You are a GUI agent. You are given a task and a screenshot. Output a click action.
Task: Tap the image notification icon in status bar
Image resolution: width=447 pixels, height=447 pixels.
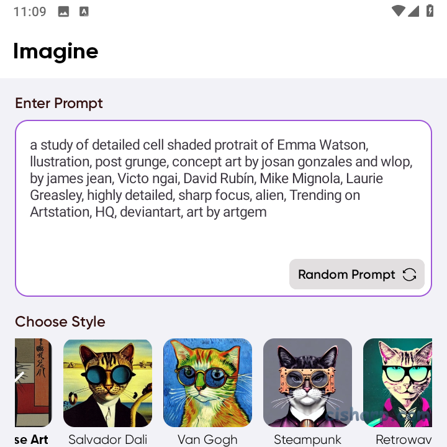coord(63,12)
